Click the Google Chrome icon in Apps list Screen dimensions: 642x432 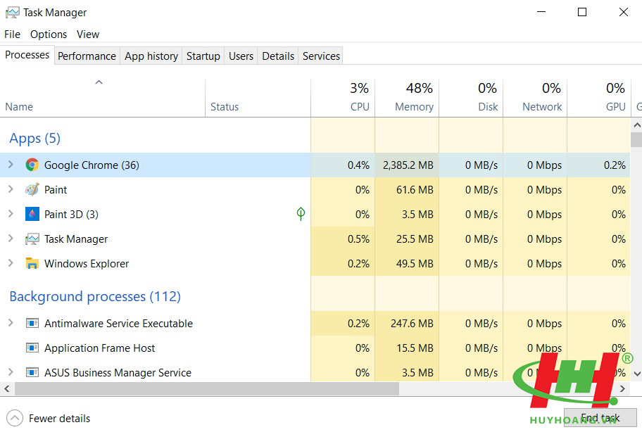[x=32, y=165]
